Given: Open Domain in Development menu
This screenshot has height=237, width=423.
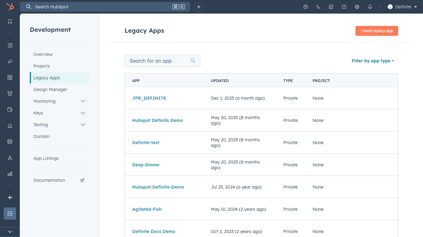Looking at the screenshot, I should coord(41,136).
